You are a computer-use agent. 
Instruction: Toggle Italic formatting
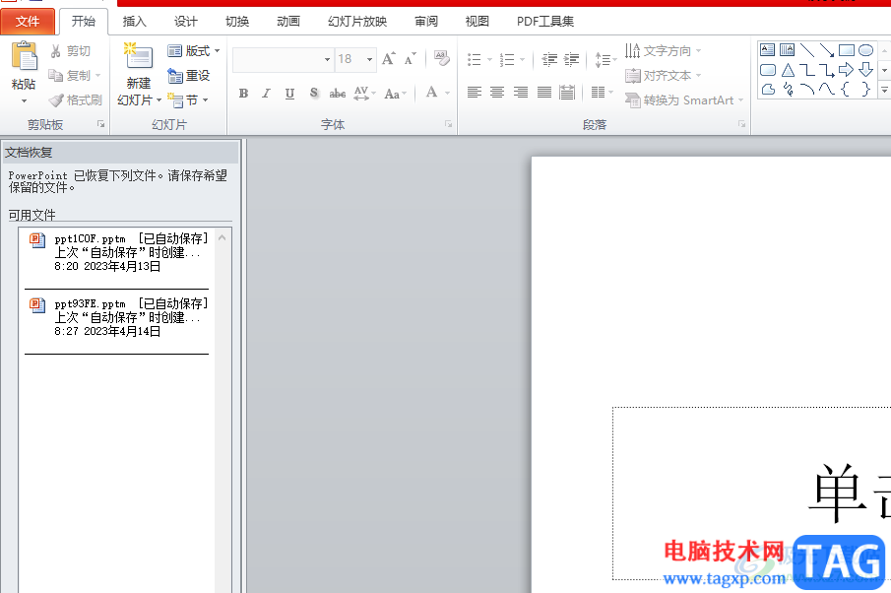[x=266, y=94]
